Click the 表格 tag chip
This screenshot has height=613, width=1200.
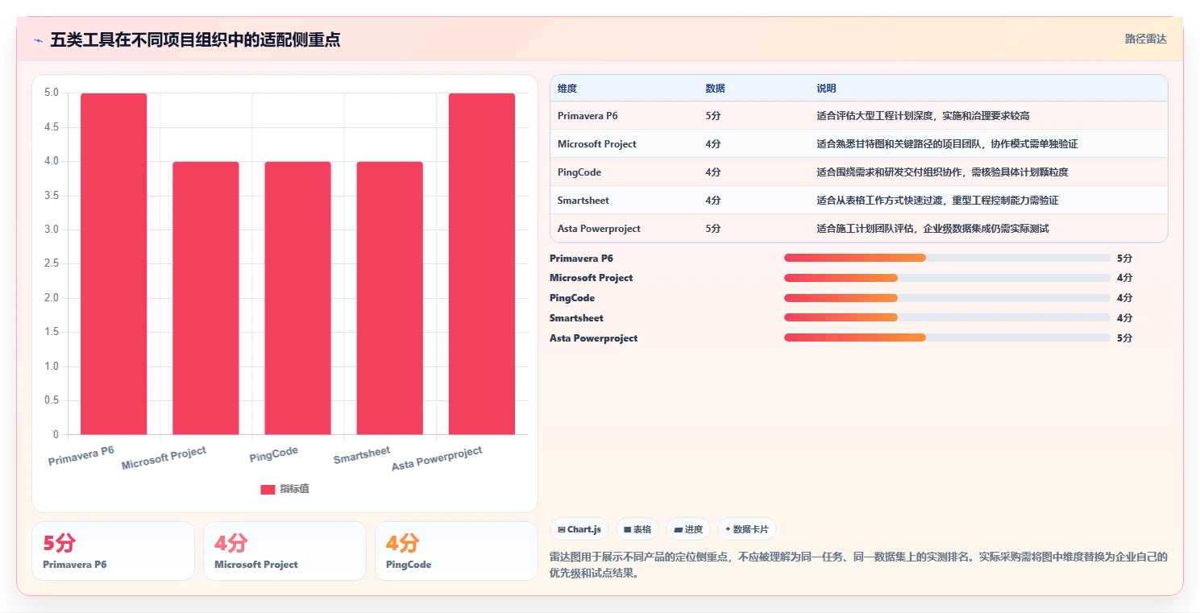coord(637,529)
